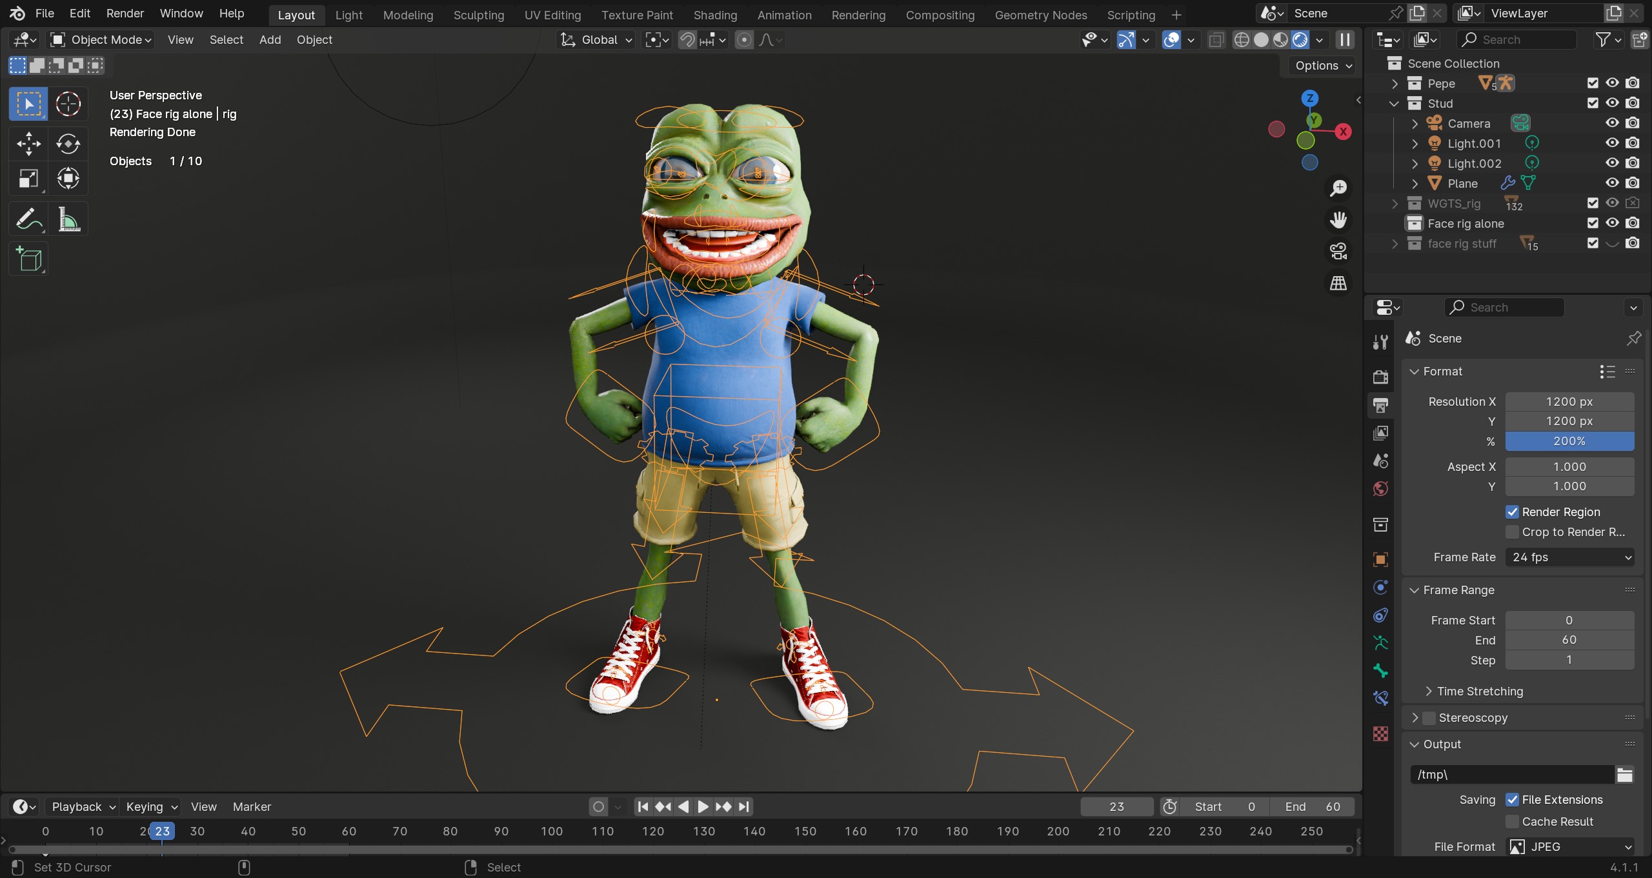Add a new workspace tab
The image size is (1652, 878).
pos(1176,15)
